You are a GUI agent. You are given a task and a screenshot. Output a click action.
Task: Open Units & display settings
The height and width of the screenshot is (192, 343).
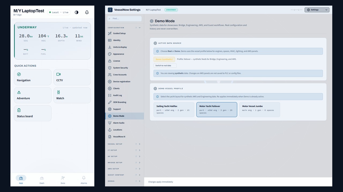pyautogui.click(x=125, y=47)
